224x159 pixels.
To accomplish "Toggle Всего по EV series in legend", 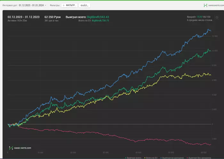I will [152, 158].
